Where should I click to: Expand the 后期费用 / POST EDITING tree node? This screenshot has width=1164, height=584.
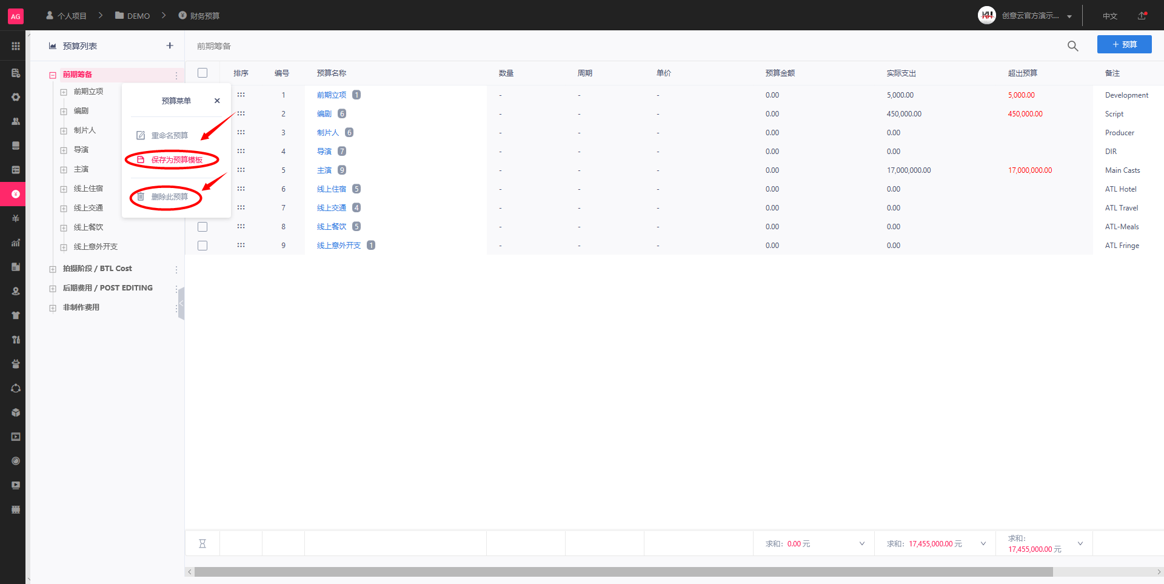53,289
